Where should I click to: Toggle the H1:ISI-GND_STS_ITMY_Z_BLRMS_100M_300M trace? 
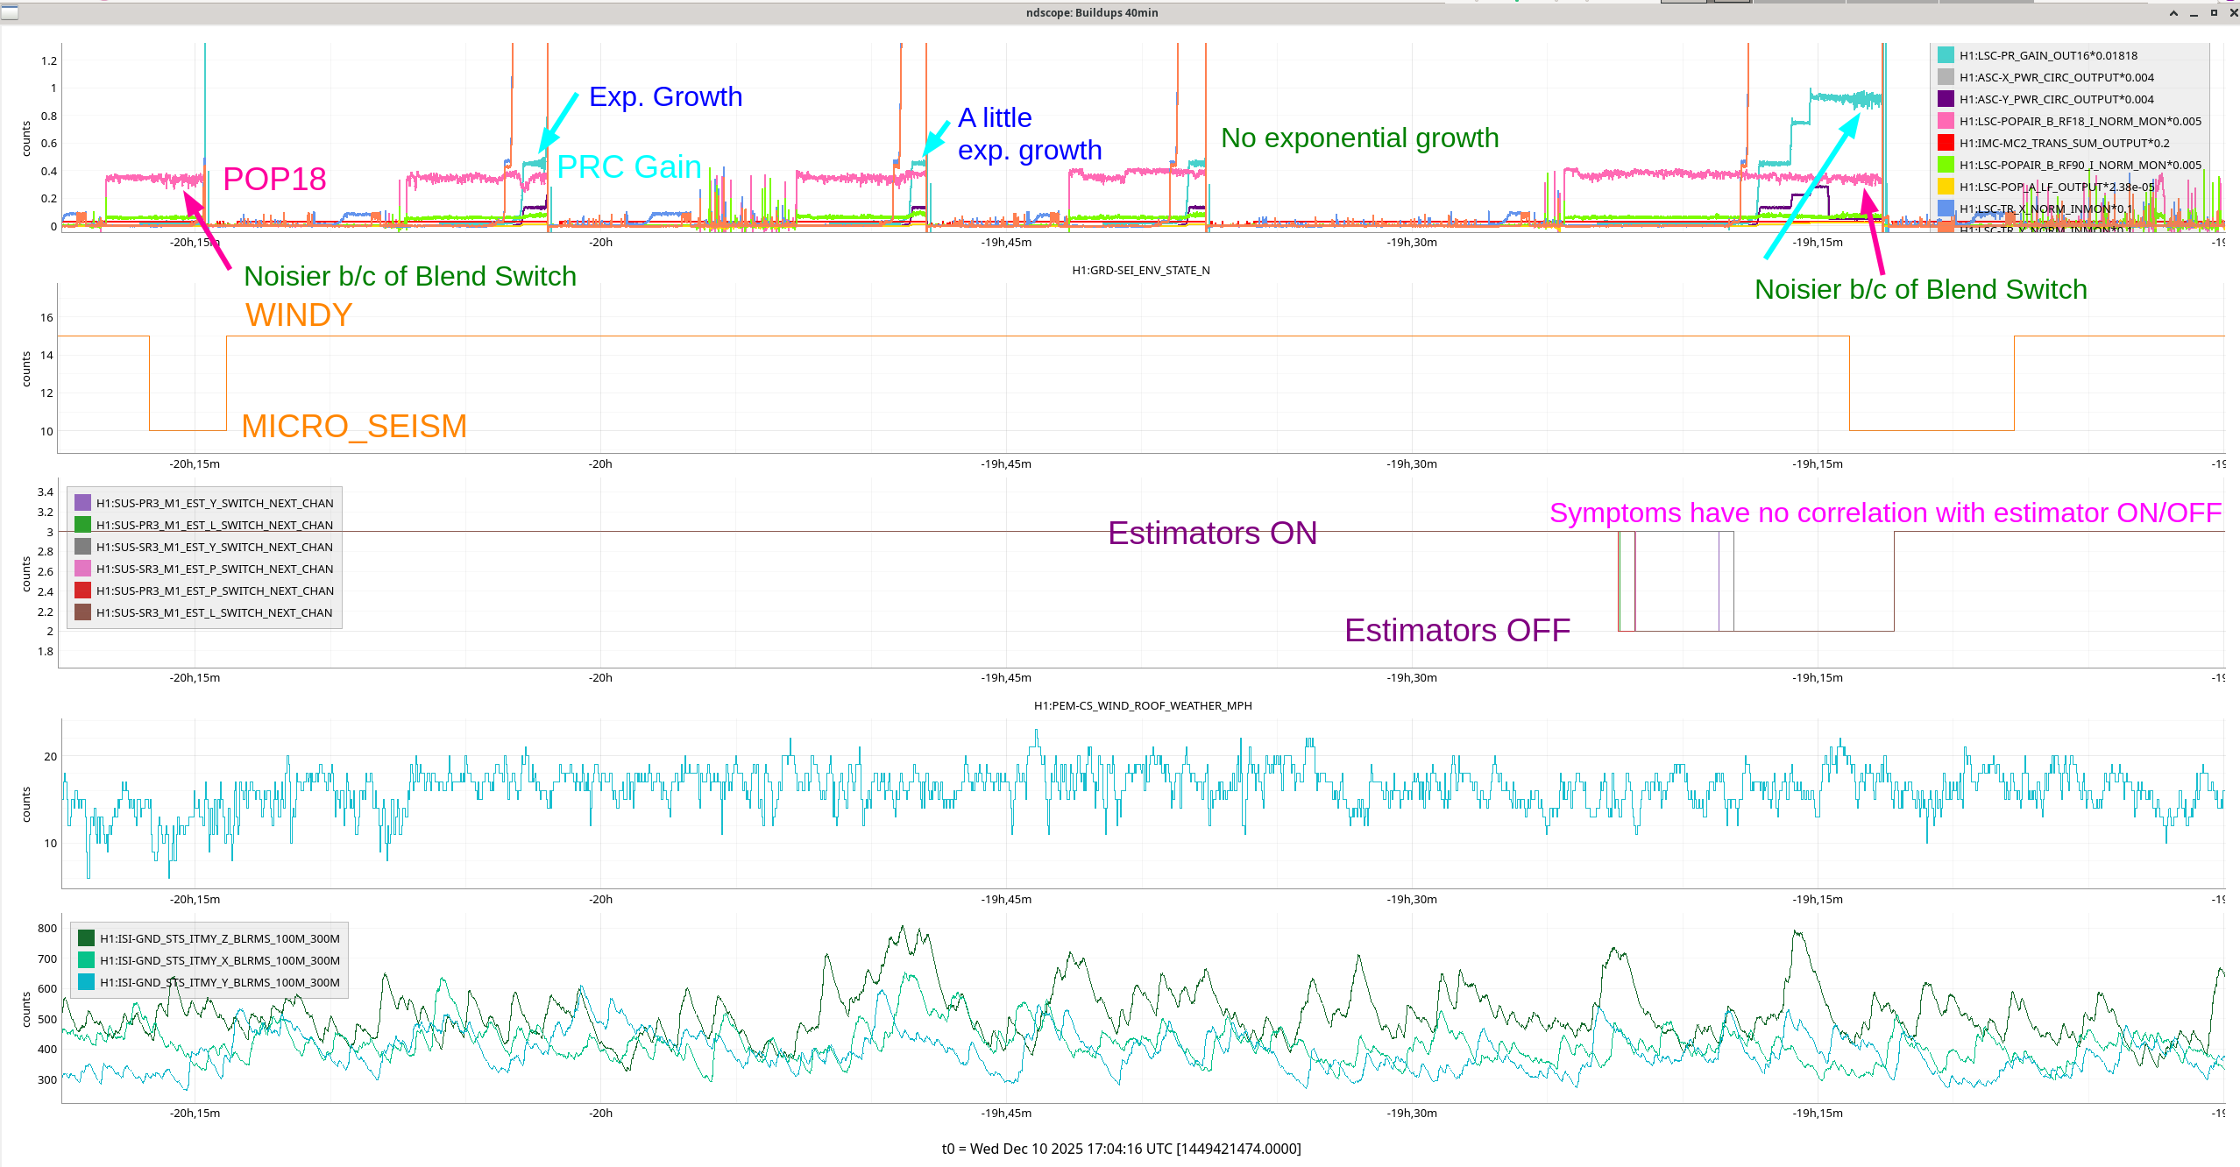[219, 938]
